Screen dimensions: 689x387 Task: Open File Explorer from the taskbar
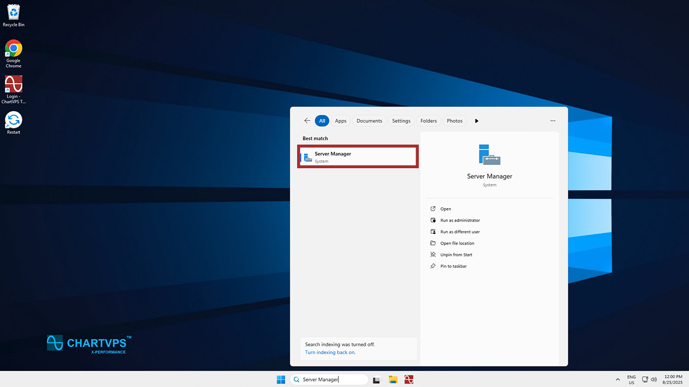pos(393,379)
